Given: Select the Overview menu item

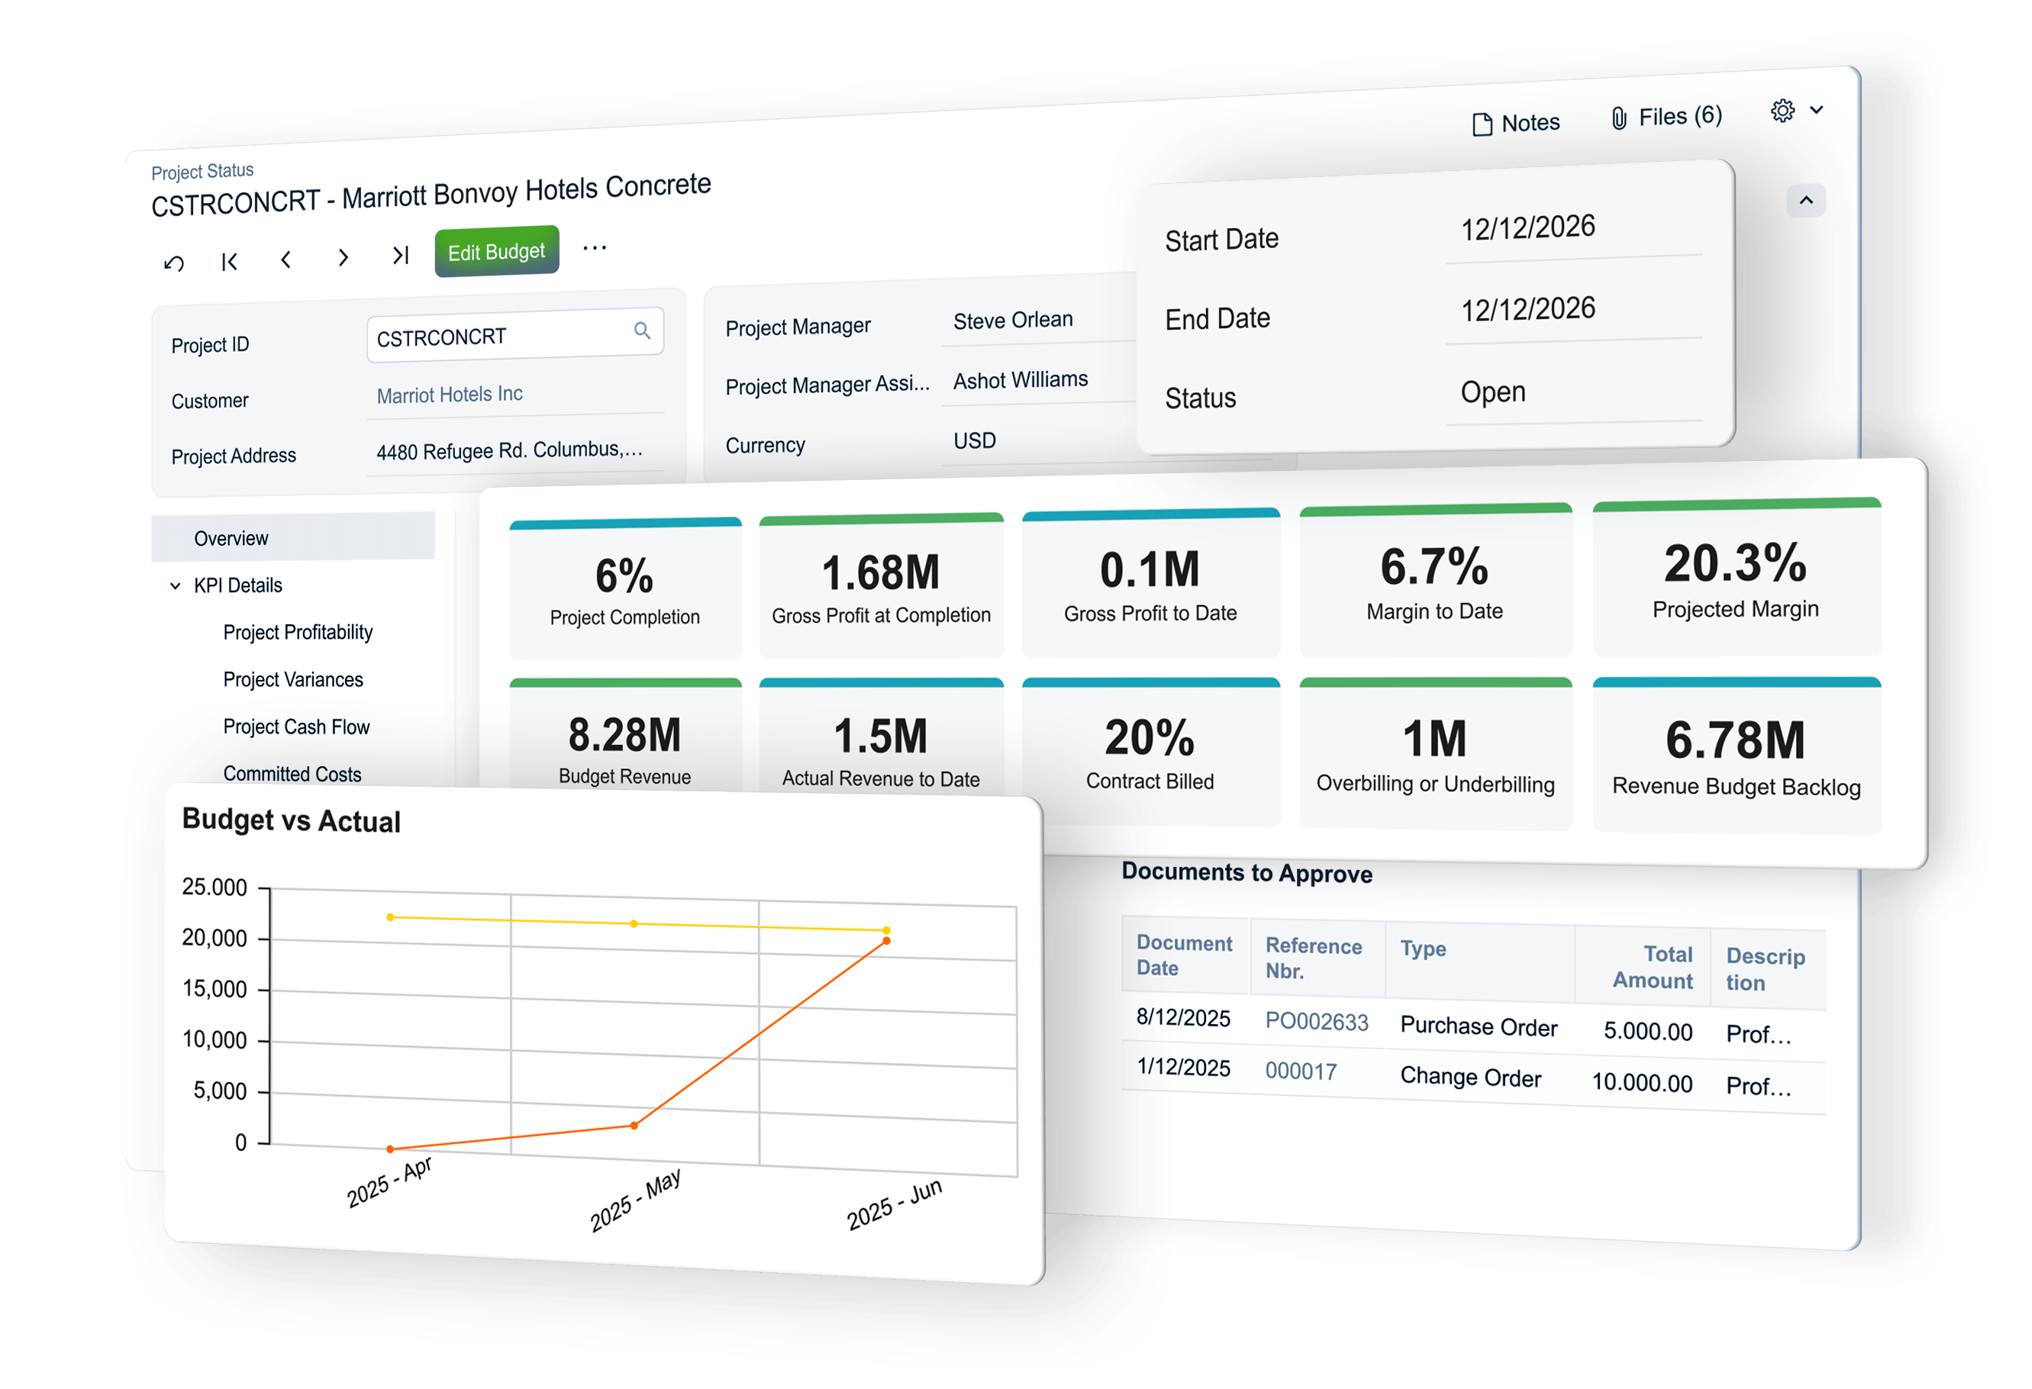Looking at the screenshot, I should coord(231,539).
